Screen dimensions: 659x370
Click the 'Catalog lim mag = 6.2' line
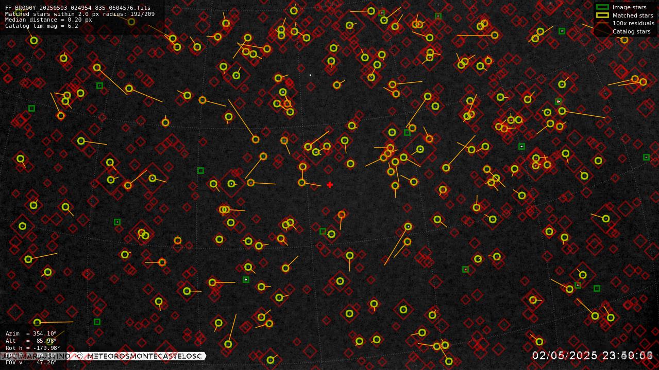point(42,26)
